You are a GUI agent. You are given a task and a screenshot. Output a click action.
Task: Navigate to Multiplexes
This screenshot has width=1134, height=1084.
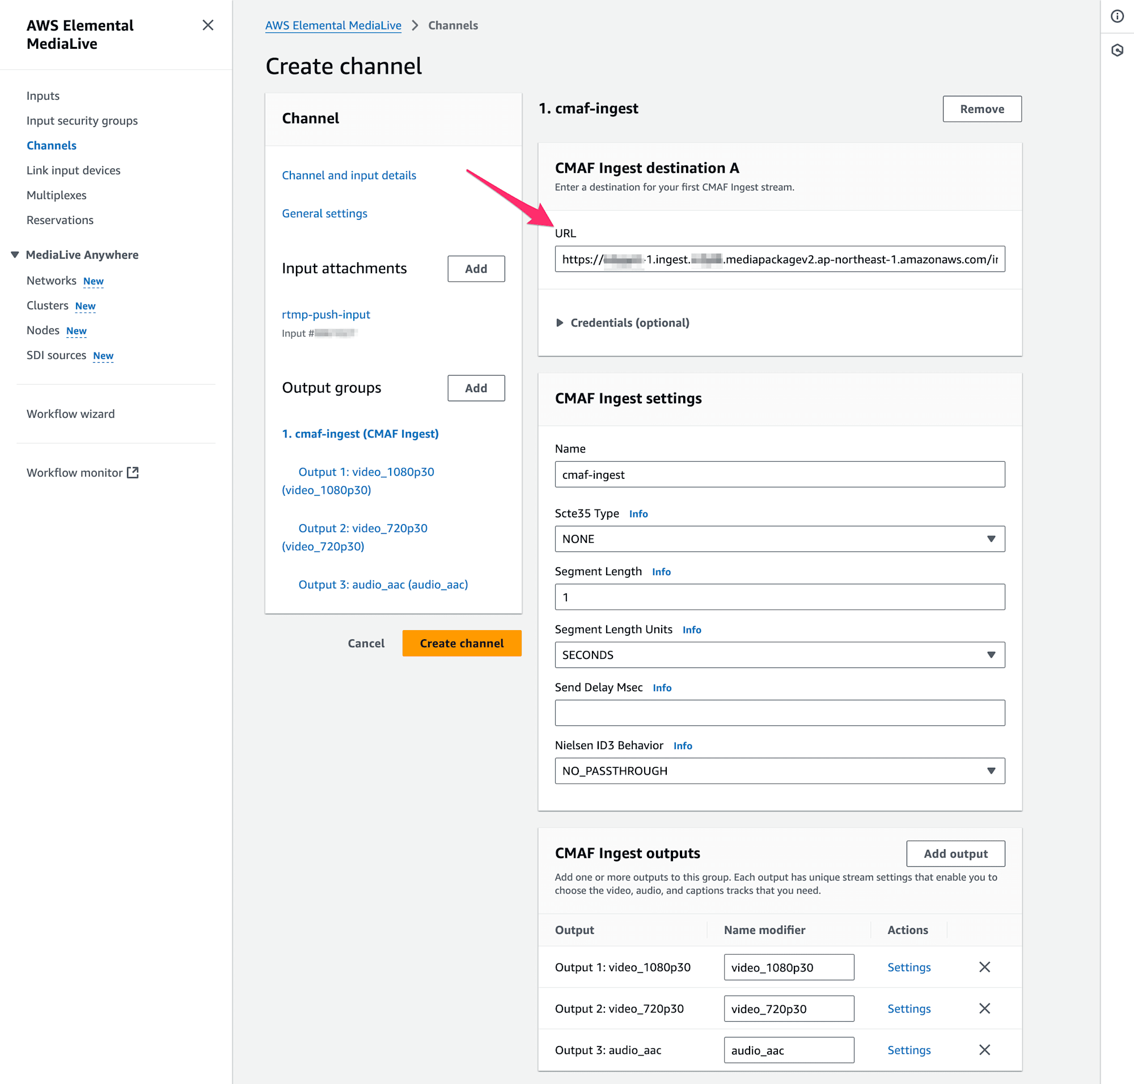coord(57,195)
